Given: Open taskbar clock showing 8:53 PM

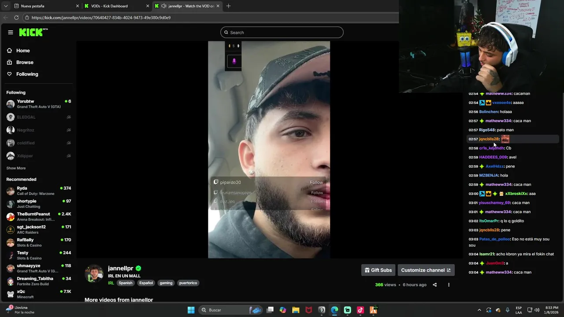Looking at the screenshot, I should (552, 310).
